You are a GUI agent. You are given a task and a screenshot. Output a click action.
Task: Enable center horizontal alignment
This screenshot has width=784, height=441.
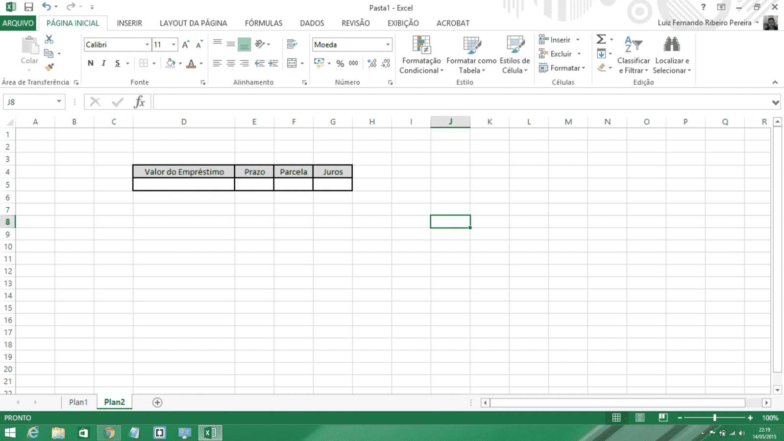click(231, 63)
